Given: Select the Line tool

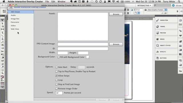Looking at the screenshot, I should click(x=2, y=36).
